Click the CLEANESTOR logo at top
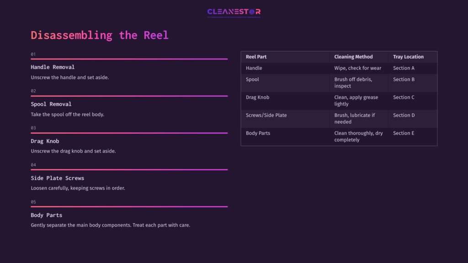468x263 pixels. tap(234, 12)
